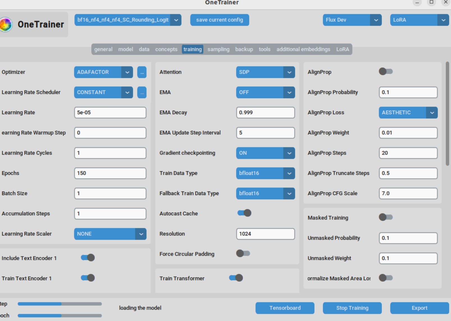
Task: Launch Tensorboard button
Action: tap(285, 308)
